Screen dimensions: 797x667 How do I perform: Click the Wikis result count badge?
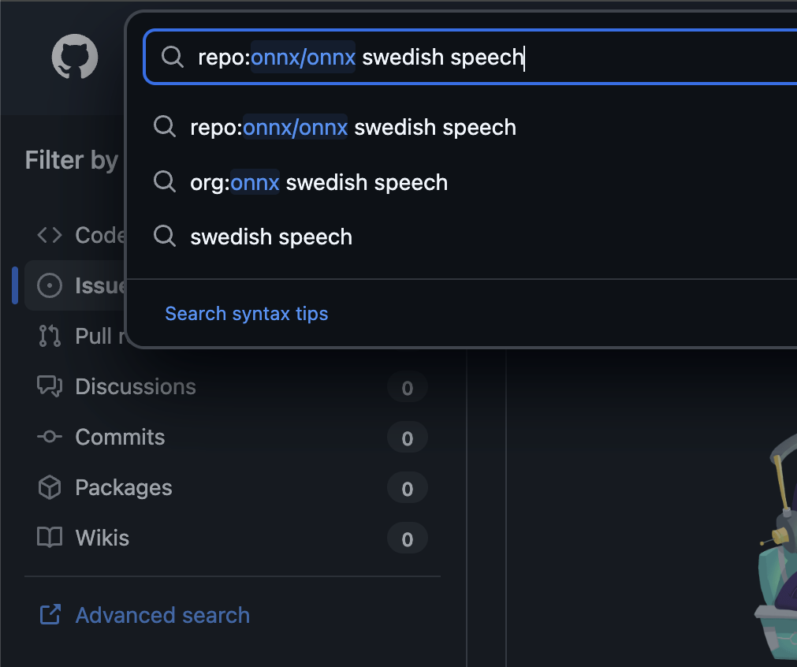(407, 539)
